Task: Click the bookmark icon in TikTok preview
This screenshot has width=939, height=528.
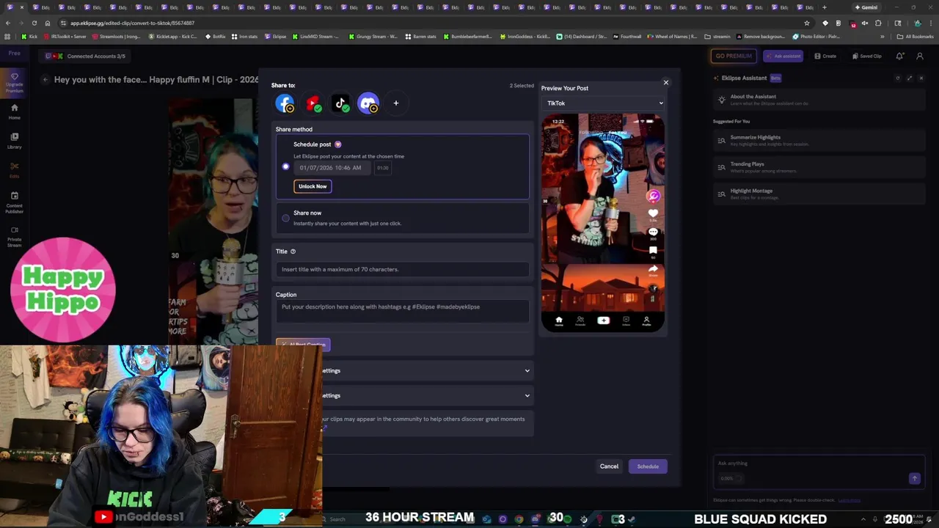Action: 653,251
